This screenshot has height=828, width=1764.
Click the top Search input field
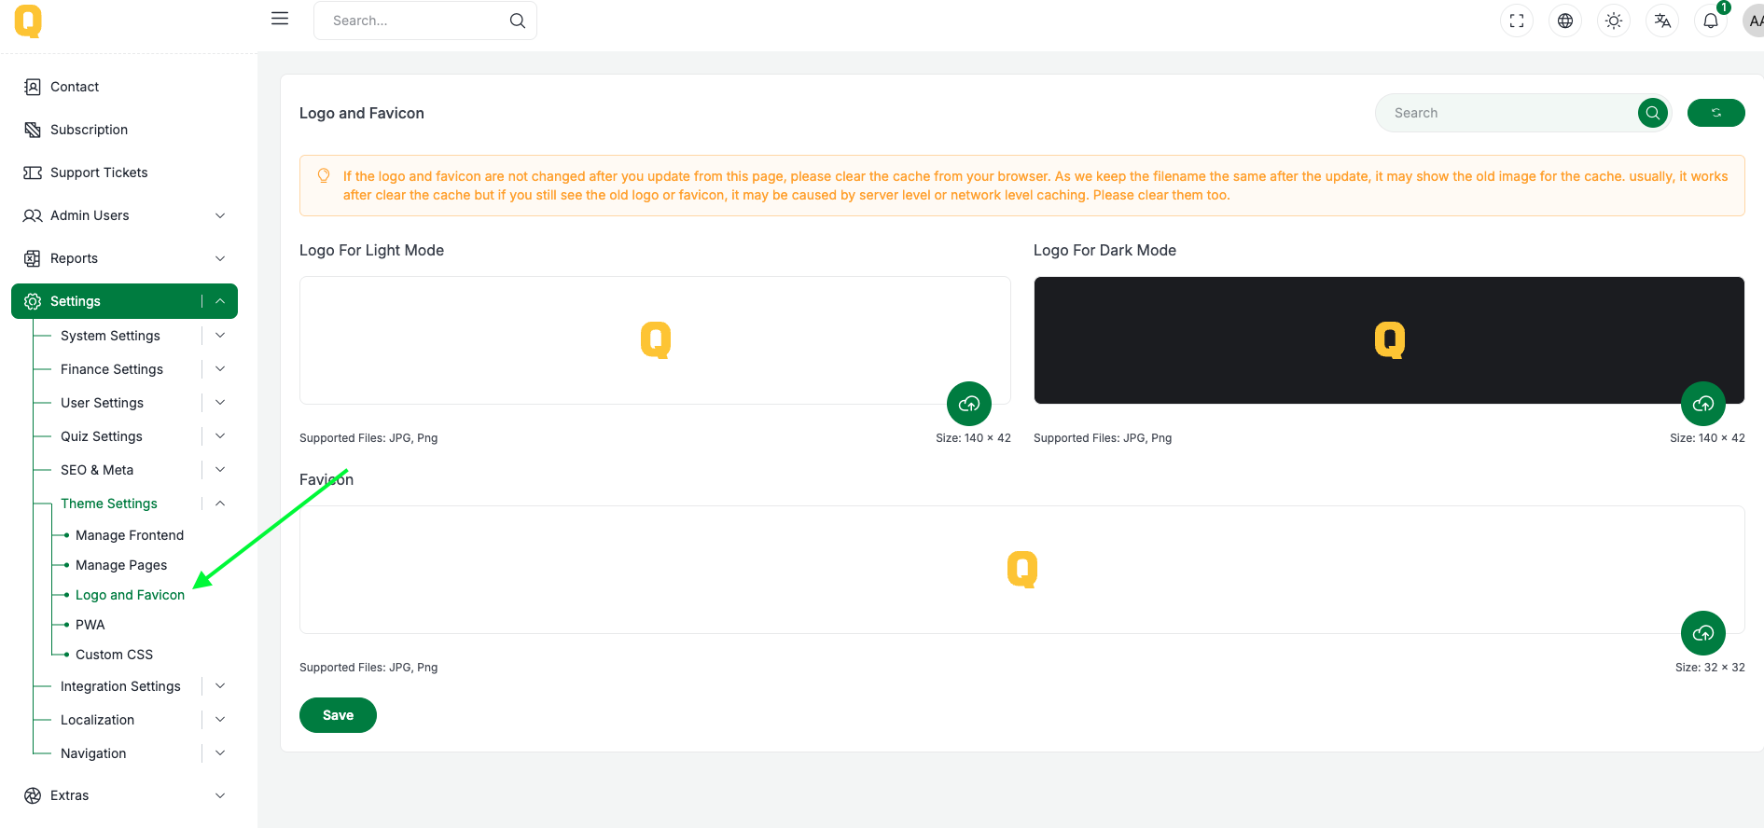[x=415, y=21]
